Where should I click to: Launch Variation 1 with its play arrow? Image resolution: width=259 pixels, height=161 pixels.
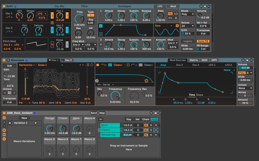[36, 123]
